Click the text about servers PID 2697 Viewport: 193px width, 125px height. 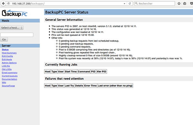pos(94,26)
